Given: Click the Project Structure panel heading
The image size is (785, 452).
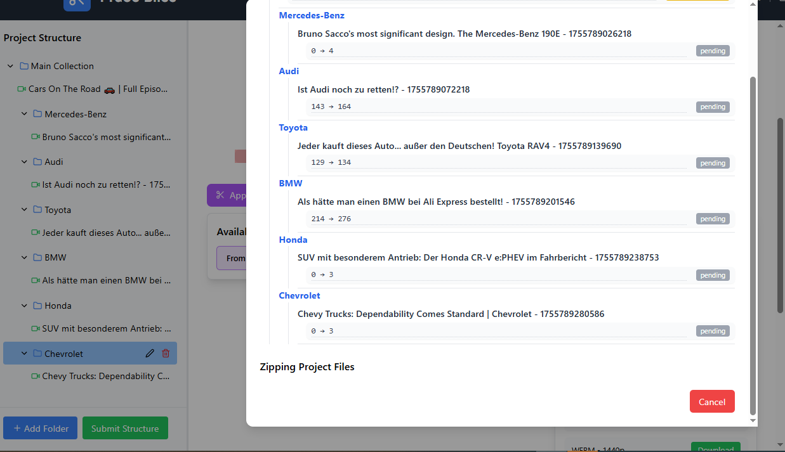Looking at the screenshot, I should tap(43, 38).
